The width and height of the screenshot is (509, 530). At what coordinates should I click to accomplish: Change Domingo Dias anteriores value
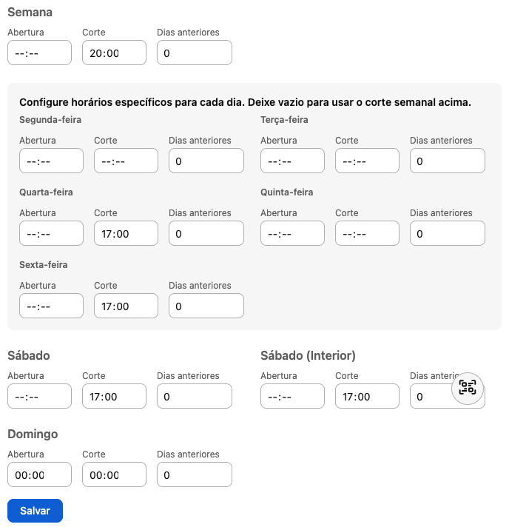[195, 474]
